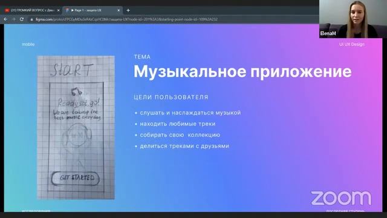Click bullet 'делиться треками с друзьями'
The height and width of the screenshot is (218, 387).
coord(184,146)
